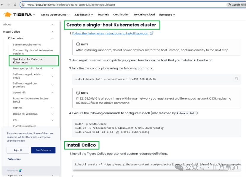Click the Google Lens icon in address bar
Screen dimensions: 246x177
229,5
